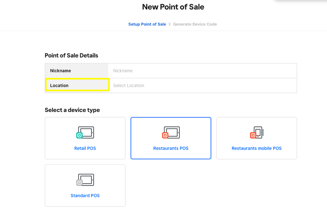Viewport: 327px width, 218px height.
Task: Select the Restaurants POS text label
Action: point(171,148)
